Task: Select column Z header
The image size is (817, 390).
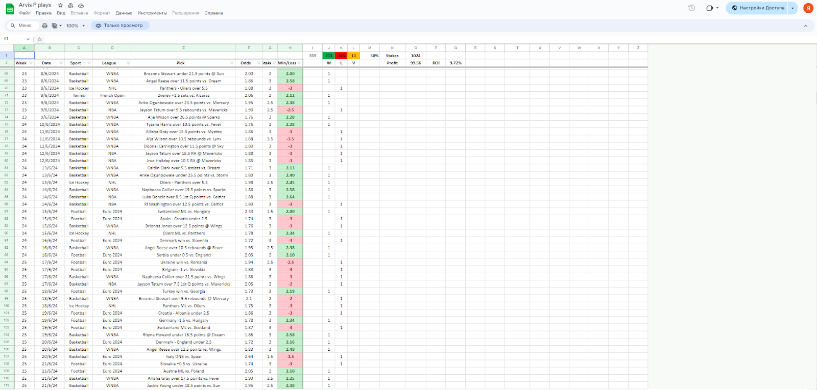Action: (x=638, y=48)
